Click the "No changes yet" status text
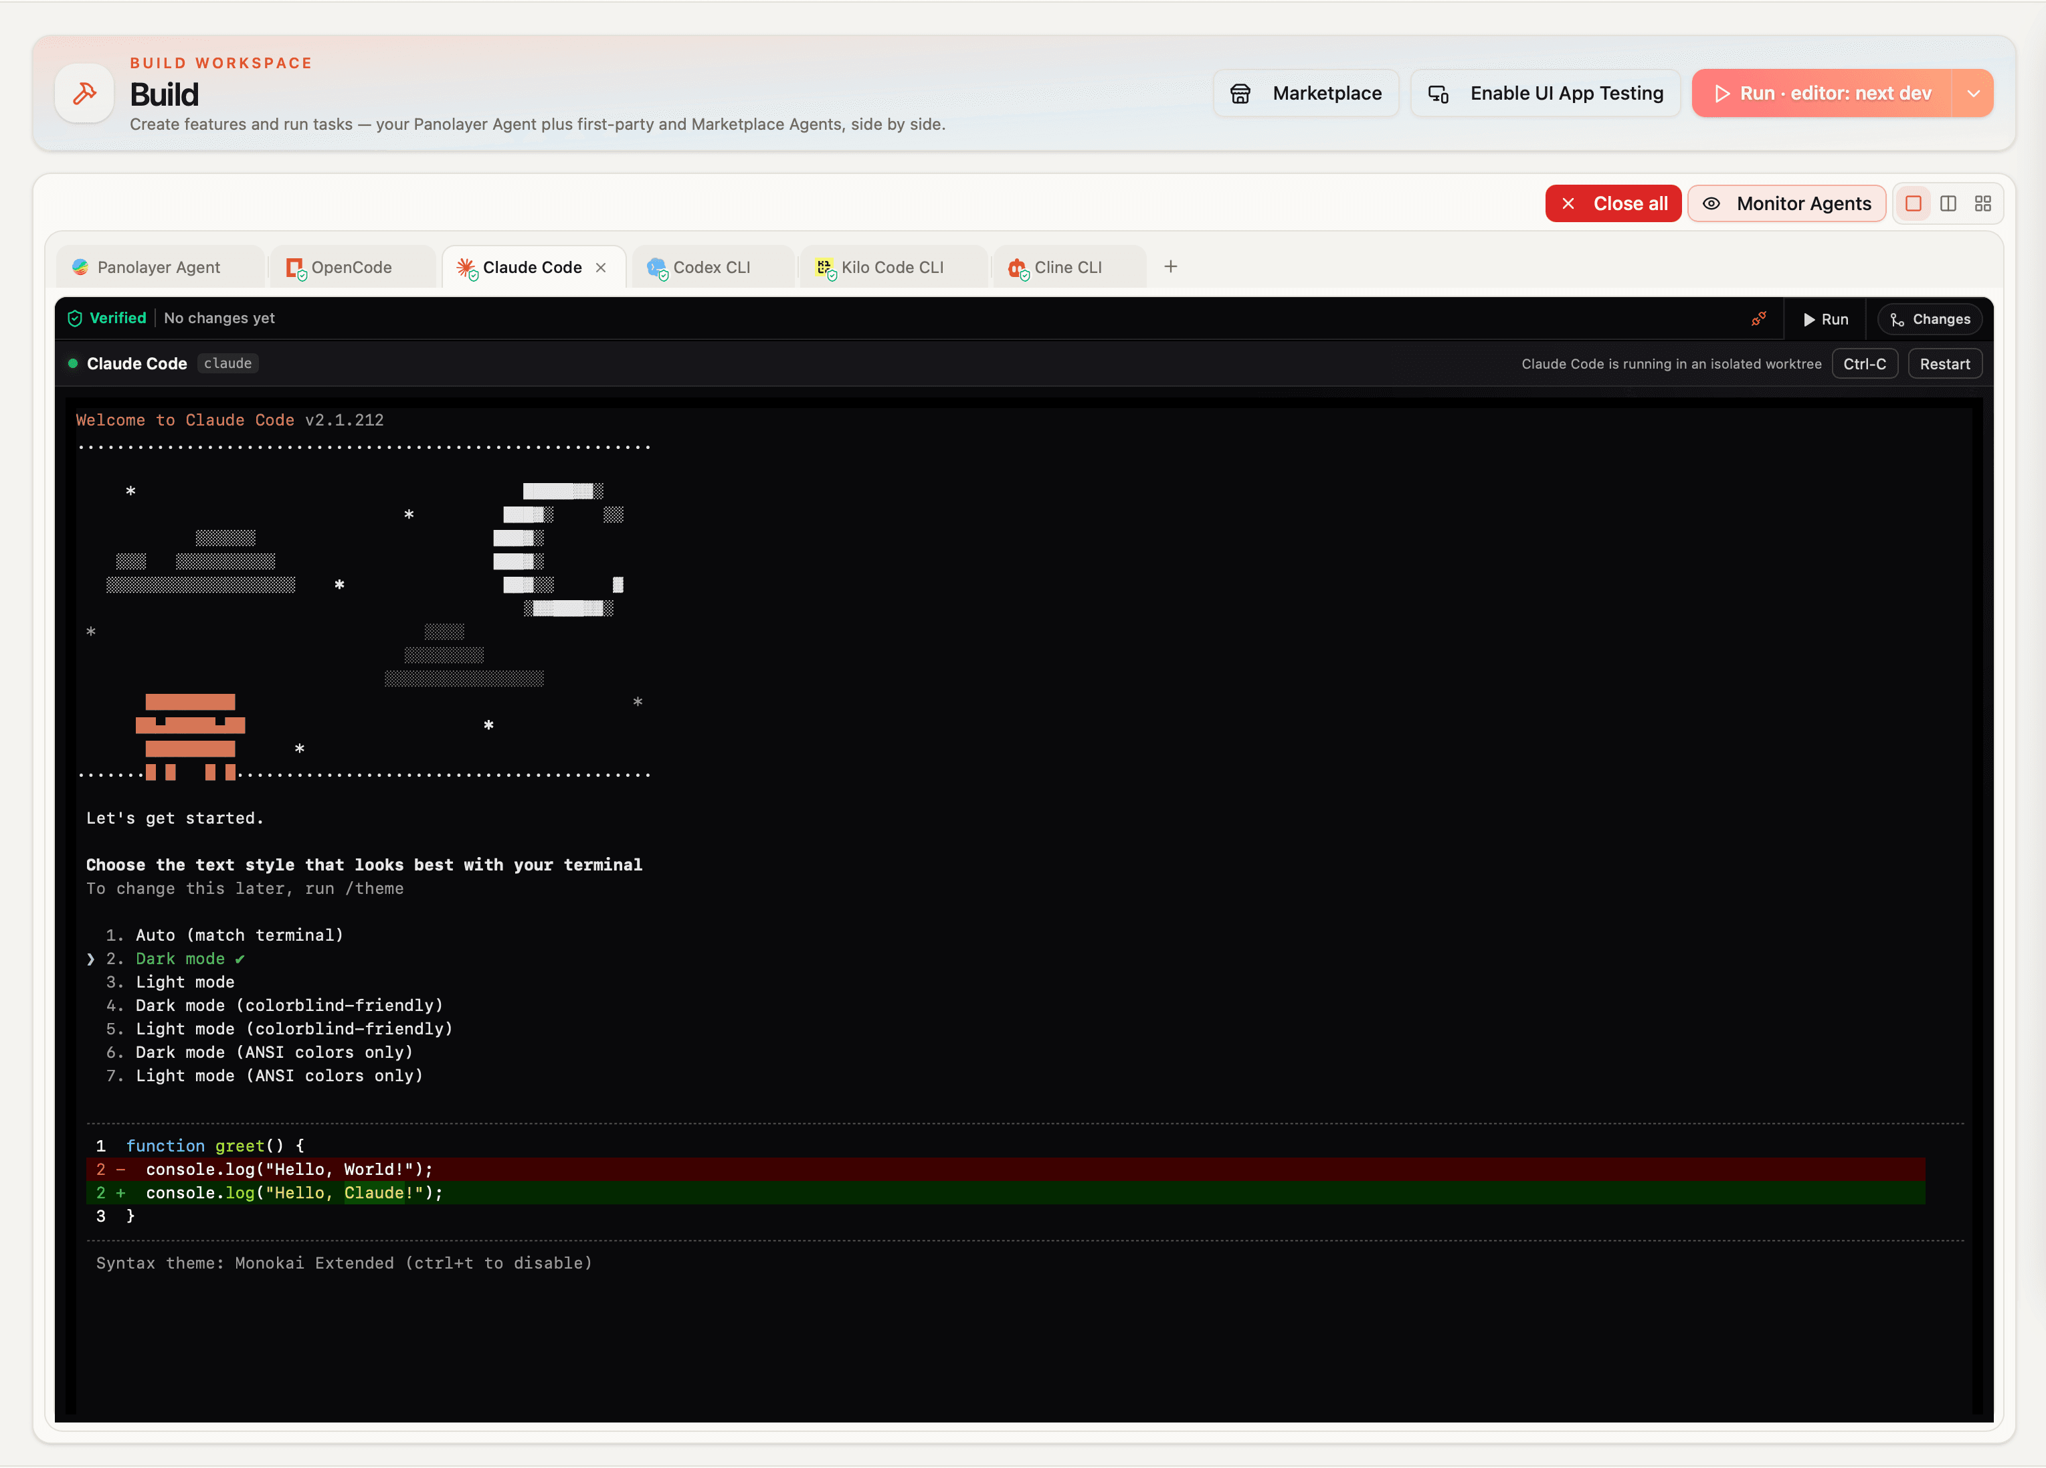 219,318
